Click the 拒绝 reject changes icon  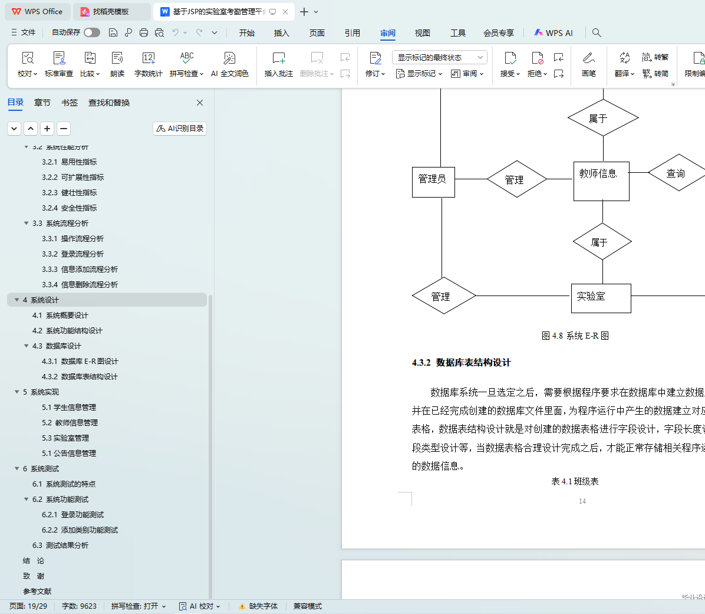click(x=537, y=58)
